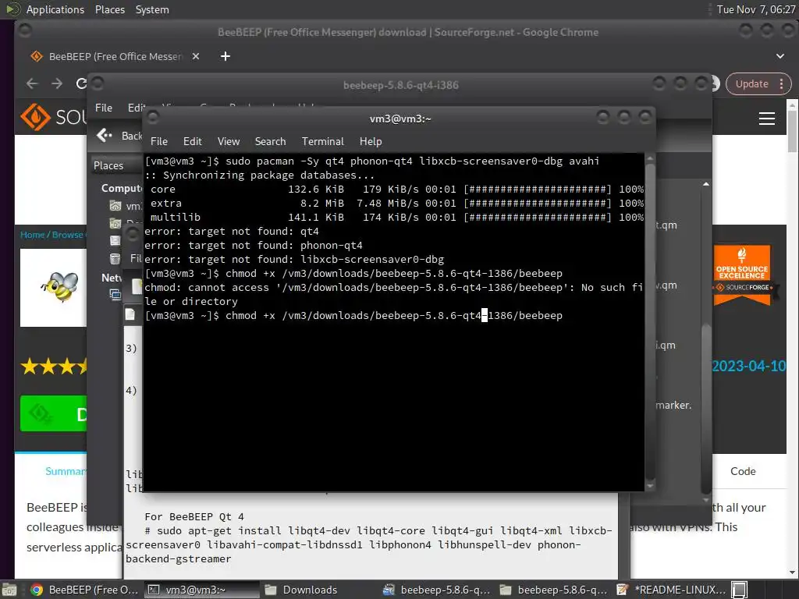
Task: Click the show desktop icon in taskbar
Action: click(x=9, y=590)
